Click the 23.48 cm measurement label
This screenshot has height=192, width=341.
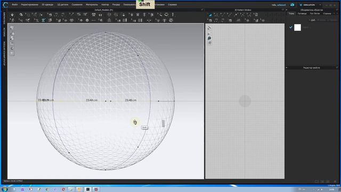point(131,100)
